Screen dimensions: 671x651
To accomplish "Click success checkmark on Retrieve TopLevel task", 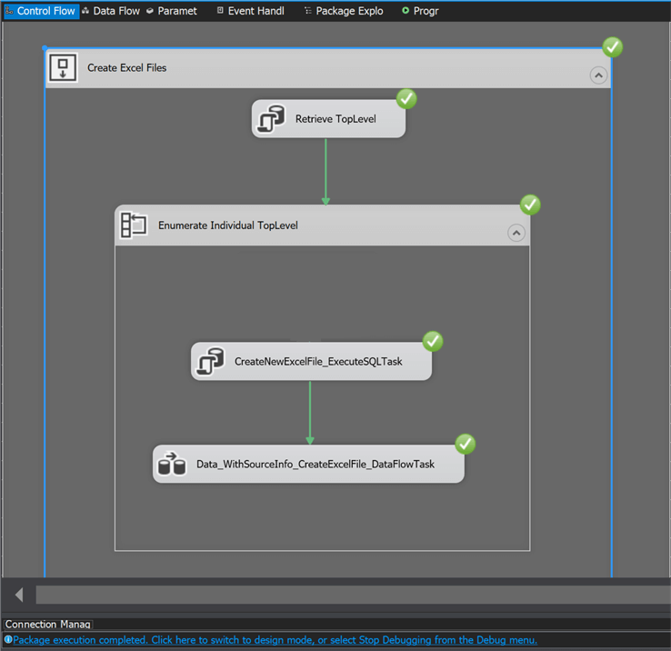I will click(x=406, y=98).
